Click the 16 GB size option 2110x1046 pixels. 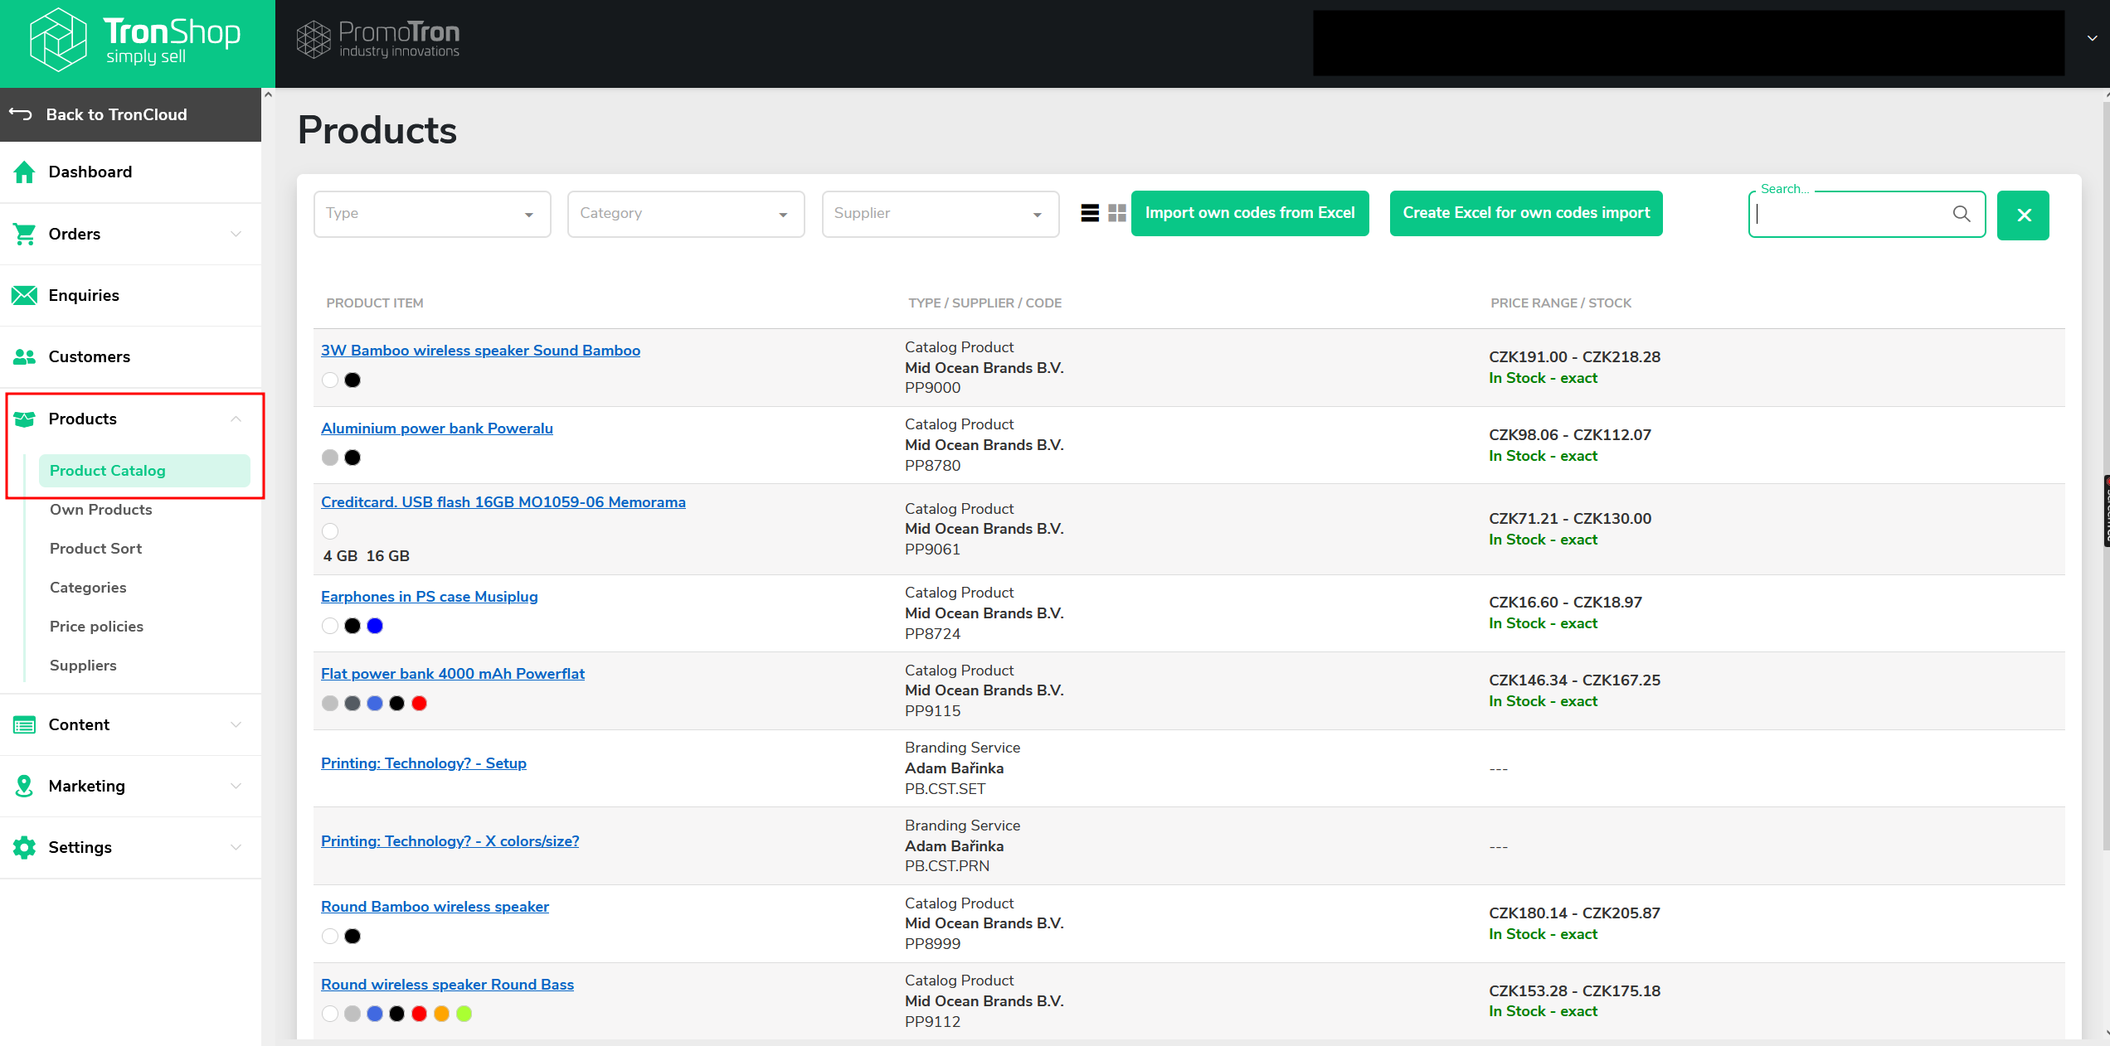(388, 556)
